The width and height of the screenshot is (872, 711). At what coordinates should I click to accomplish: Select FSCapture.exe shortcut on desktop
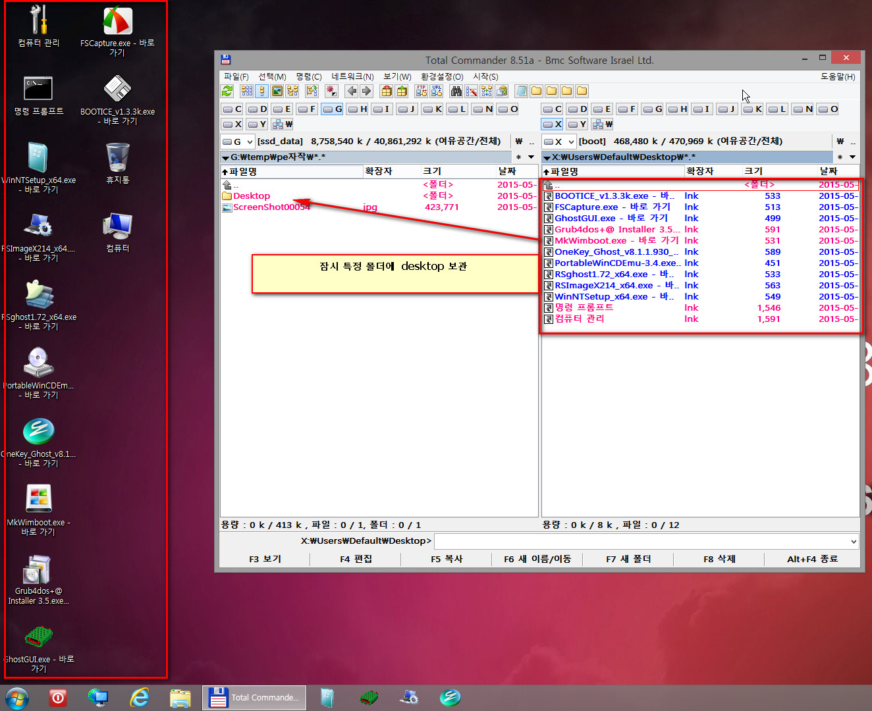117,31
